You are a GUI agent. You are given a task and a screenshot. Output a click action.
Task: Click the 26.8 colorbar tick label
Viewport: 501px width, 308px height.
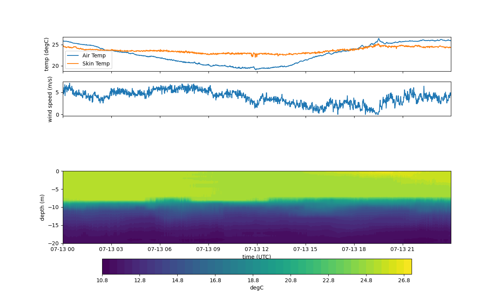pyautogui.click(x=404, y=280)
